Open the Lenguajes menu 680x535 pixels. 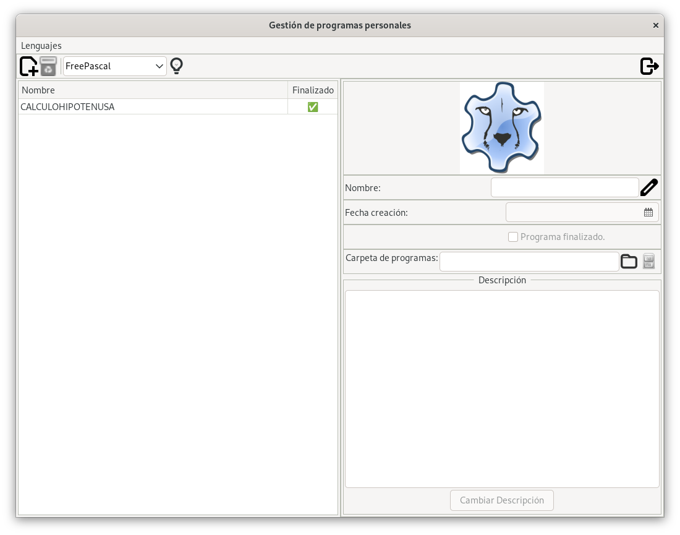click(x=41, y=45)
